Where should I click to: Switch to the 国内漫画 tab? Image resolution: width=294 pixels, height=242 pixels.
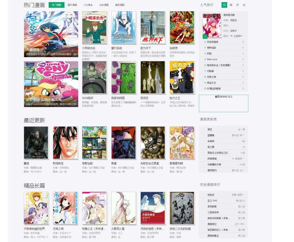click(x=72, y=5)
